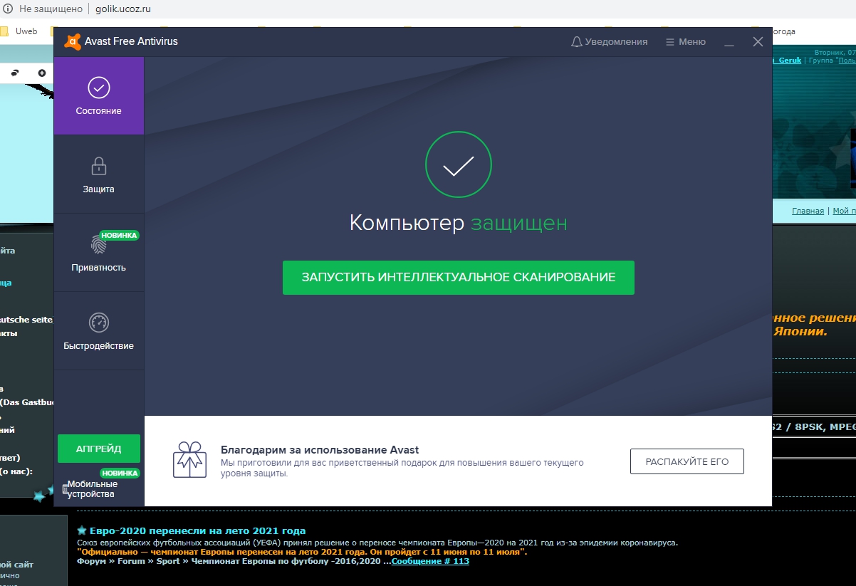
Task: Open the Быстродействие performance section
Action: pyautogui.click(x=99, y=331)
